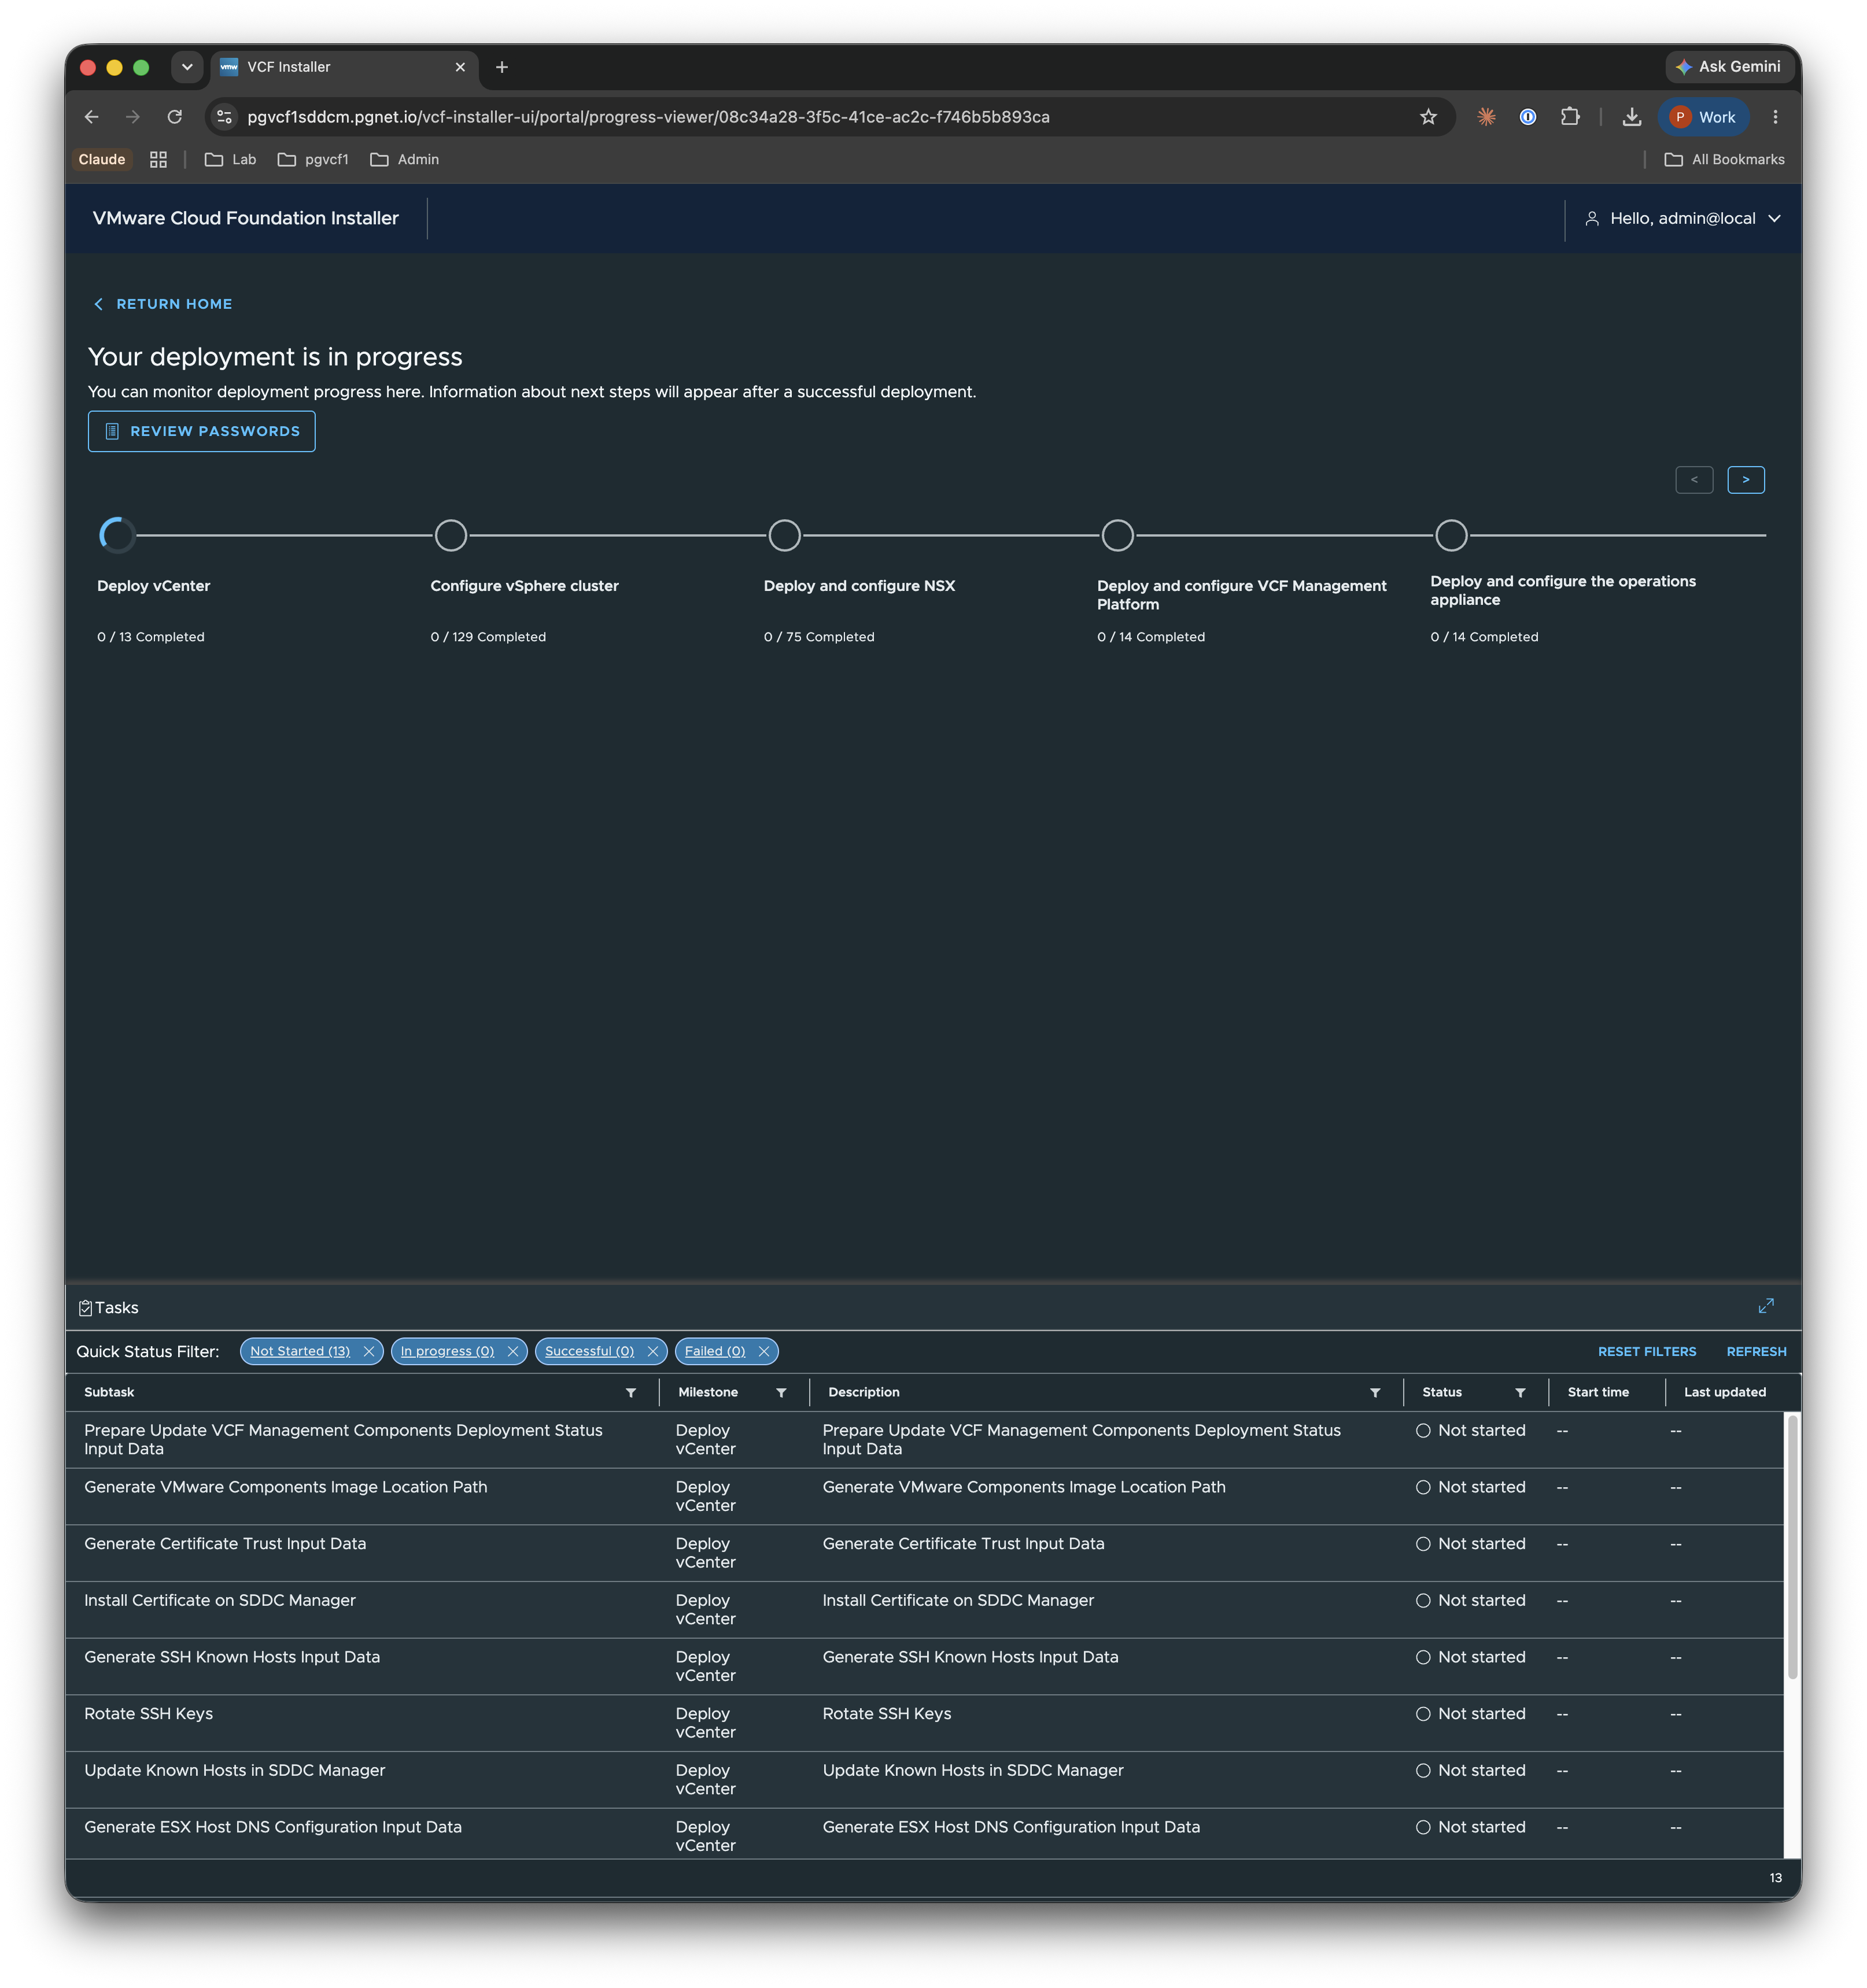Select the Not Started (13) filter link
The width and height of the screenshot is (1867, 1988).
(x=300, y=1351)
